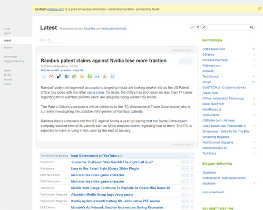Open the karma page
This screenshot has width=263, height=210.
click(7, 71)
